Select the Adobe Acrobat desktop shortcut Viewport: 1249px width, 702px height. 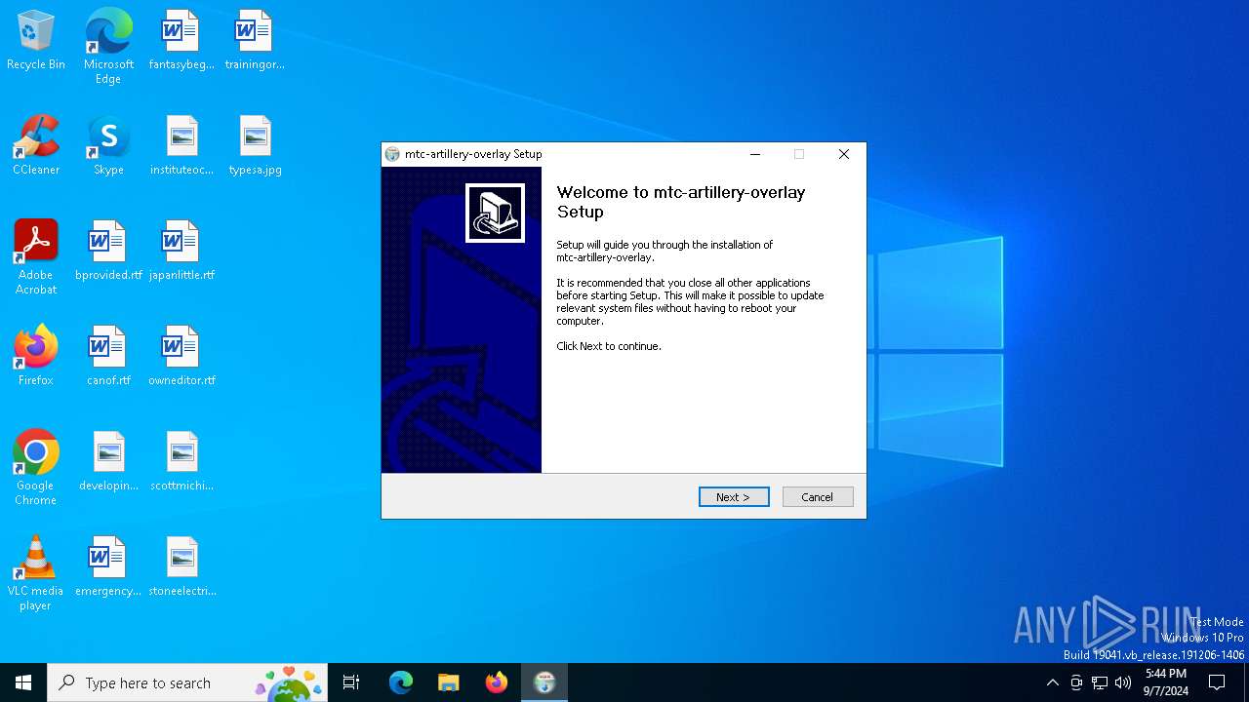tap(36, 257)
